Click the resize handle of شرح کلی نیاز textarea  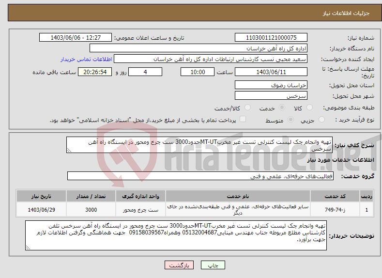click(x=69, y=150)
